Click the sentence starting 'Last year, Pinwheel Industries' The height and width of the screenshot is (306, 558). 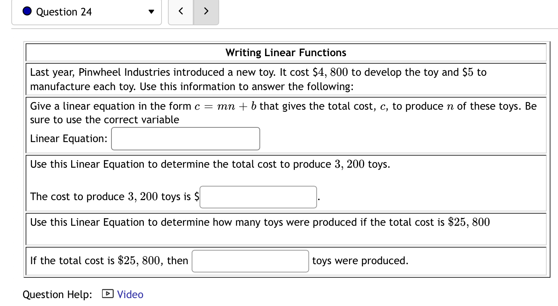point(258,80)
